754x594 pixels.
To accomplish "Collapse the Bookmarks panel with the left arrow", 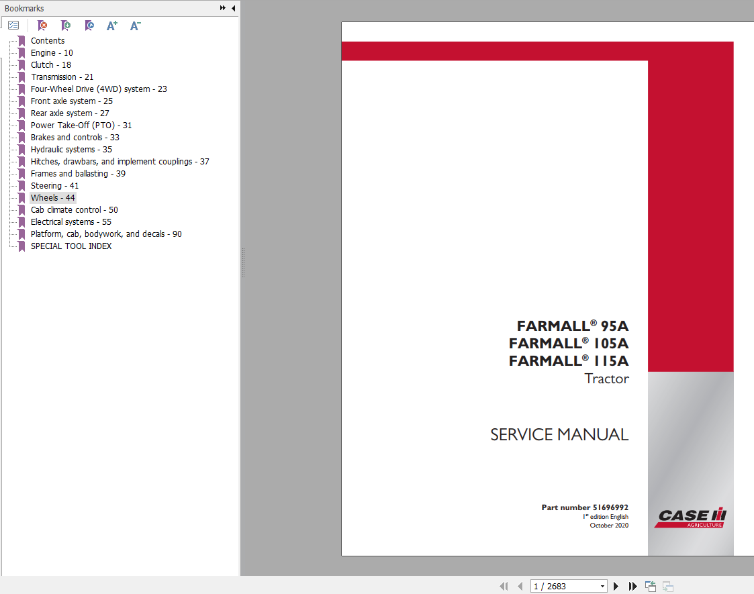I will [233, 8].
